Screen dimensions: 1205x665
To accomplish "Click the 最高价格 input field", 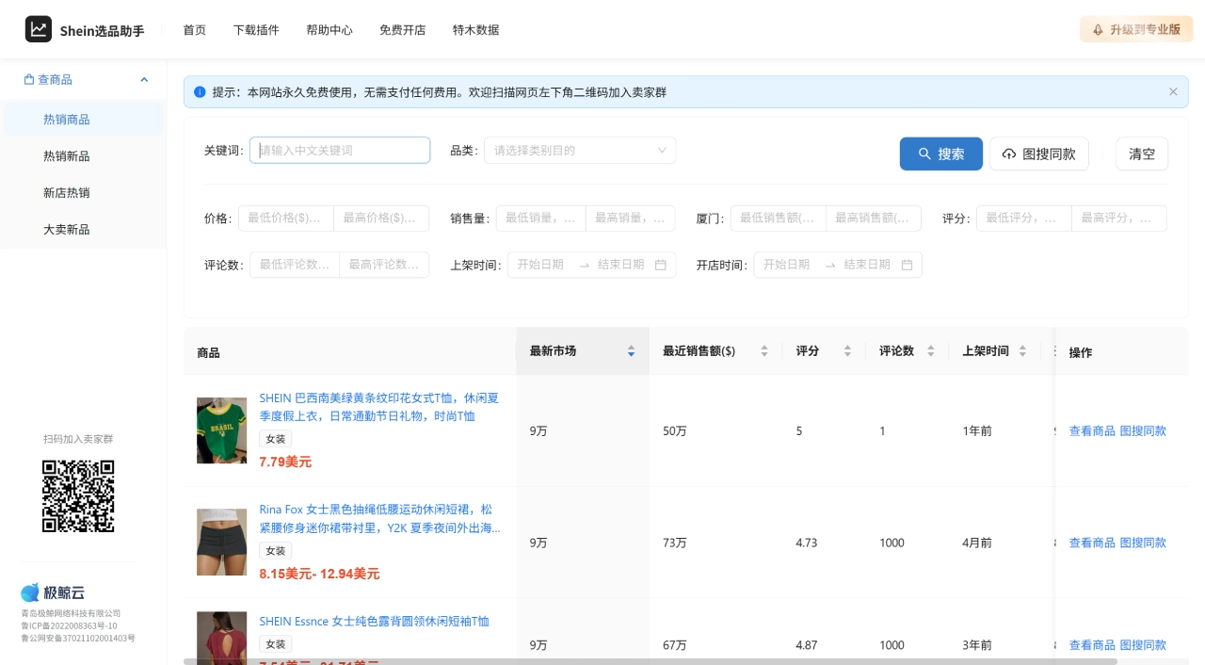I will click(381, 219).
